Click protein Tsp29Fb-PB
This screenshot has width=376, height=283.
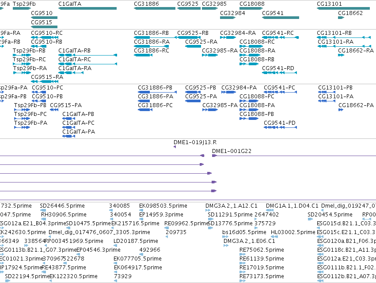pos(22,110)
